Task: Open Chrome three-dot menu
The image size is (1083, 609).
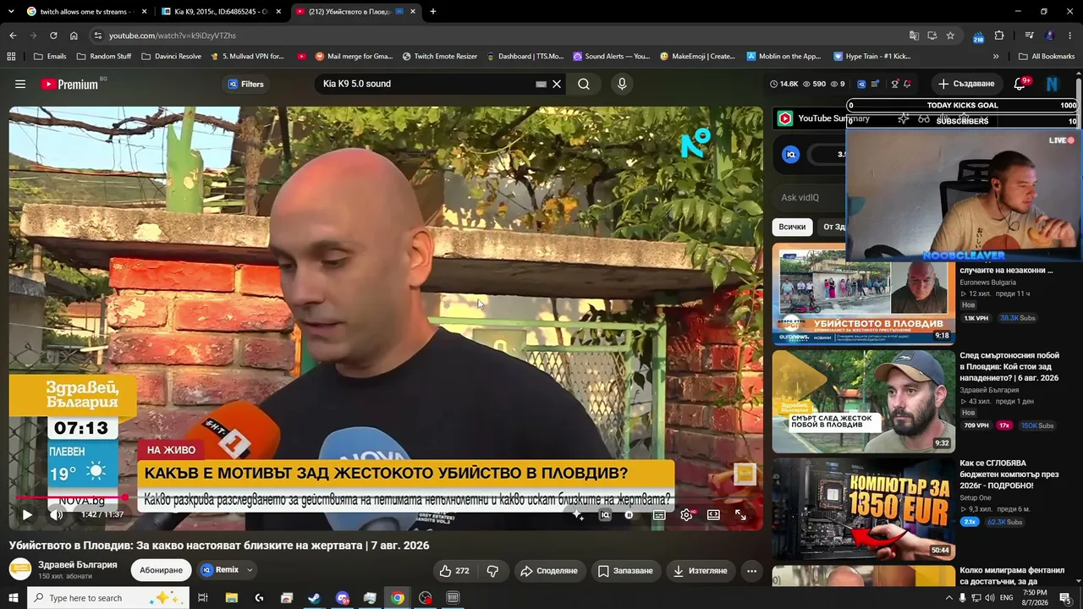Action: (1070, 36)
